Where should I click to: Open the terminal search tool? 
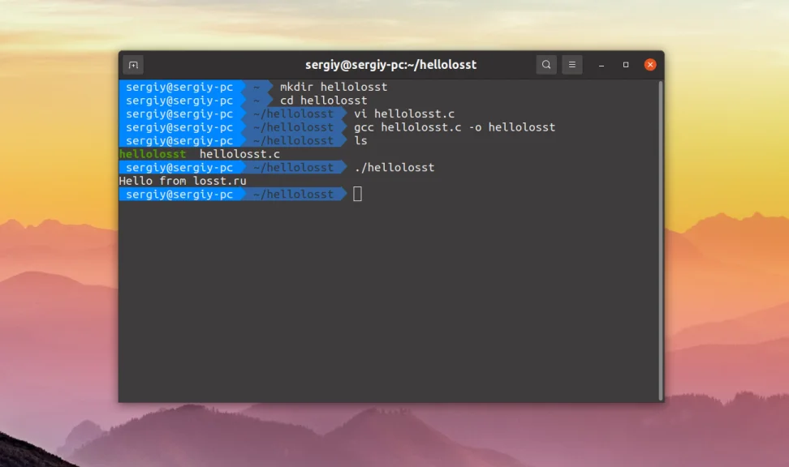click(546, 65)
